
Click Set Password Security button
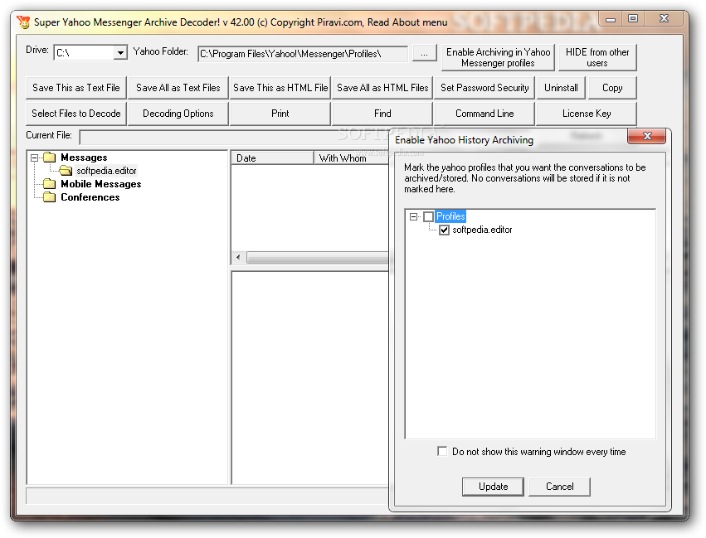pos(484,88)
